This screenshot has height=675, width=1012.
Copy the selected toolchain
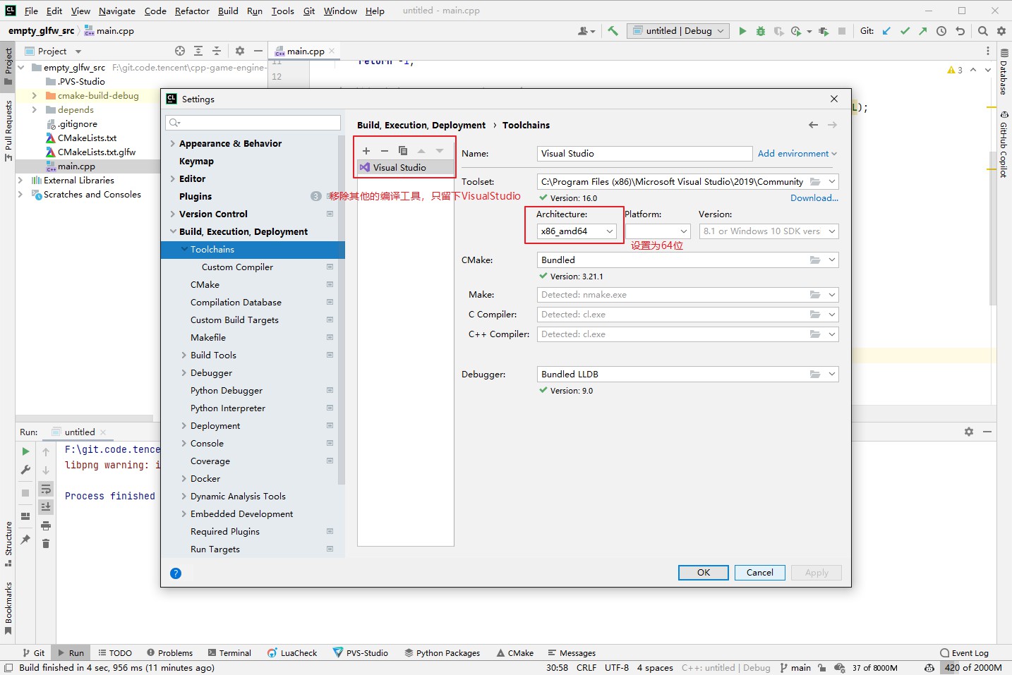[403, 151]
